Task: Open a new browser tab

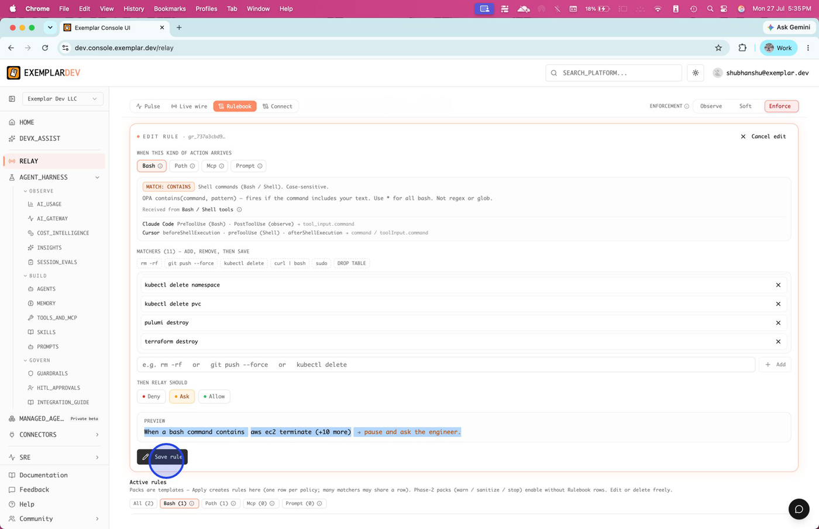Action: (x=179, y=28)
